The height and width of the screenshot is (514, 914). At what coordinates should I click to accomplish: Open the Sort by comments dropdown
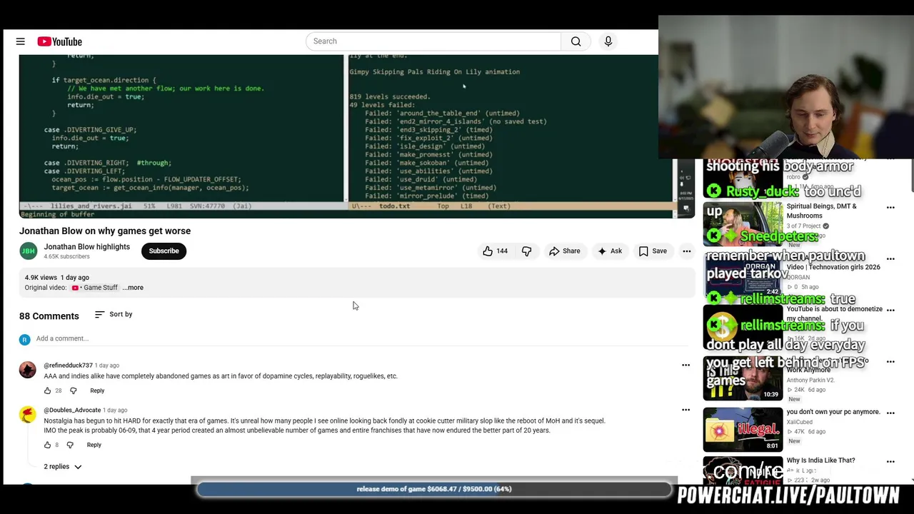pyautogui.click(x=114, y=314)
